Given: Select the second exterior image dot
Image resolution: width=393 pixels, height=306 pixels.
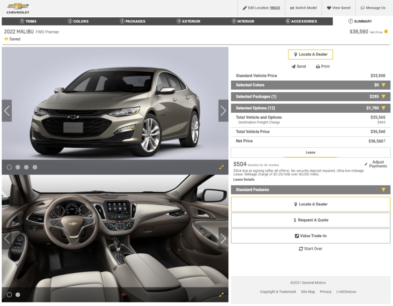Looking at the screenshot, I should click(18, 167).
